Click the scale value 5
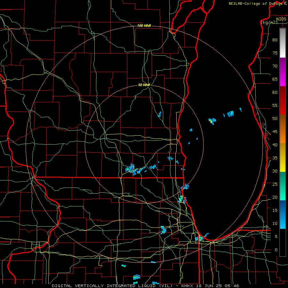288x288 pixels. click(x=276, y=237)
